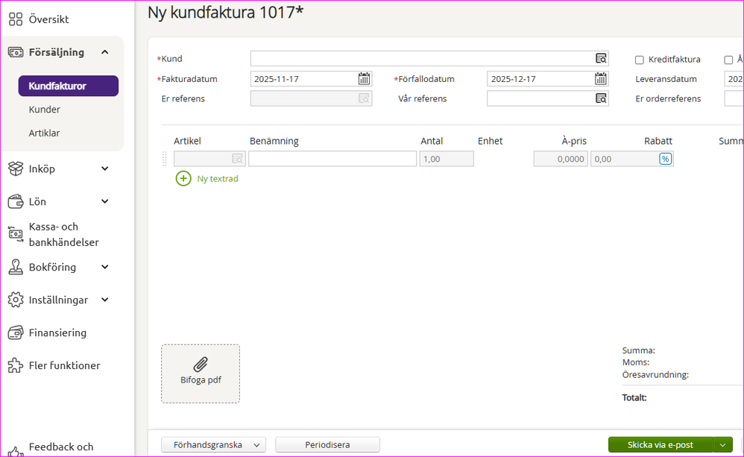Click the Ny textrad link
This screenshot has width=744, height=457.
tap(218, 179)
